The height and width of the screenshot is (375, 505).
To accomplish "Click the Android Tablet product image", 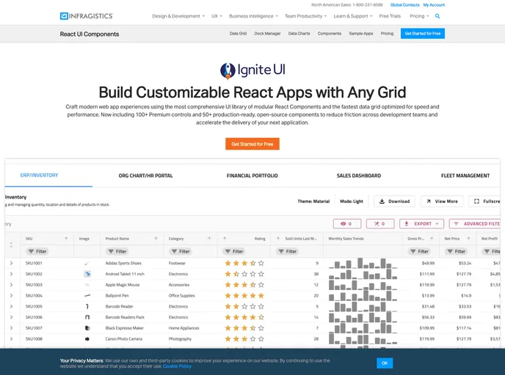I will 87,274.
